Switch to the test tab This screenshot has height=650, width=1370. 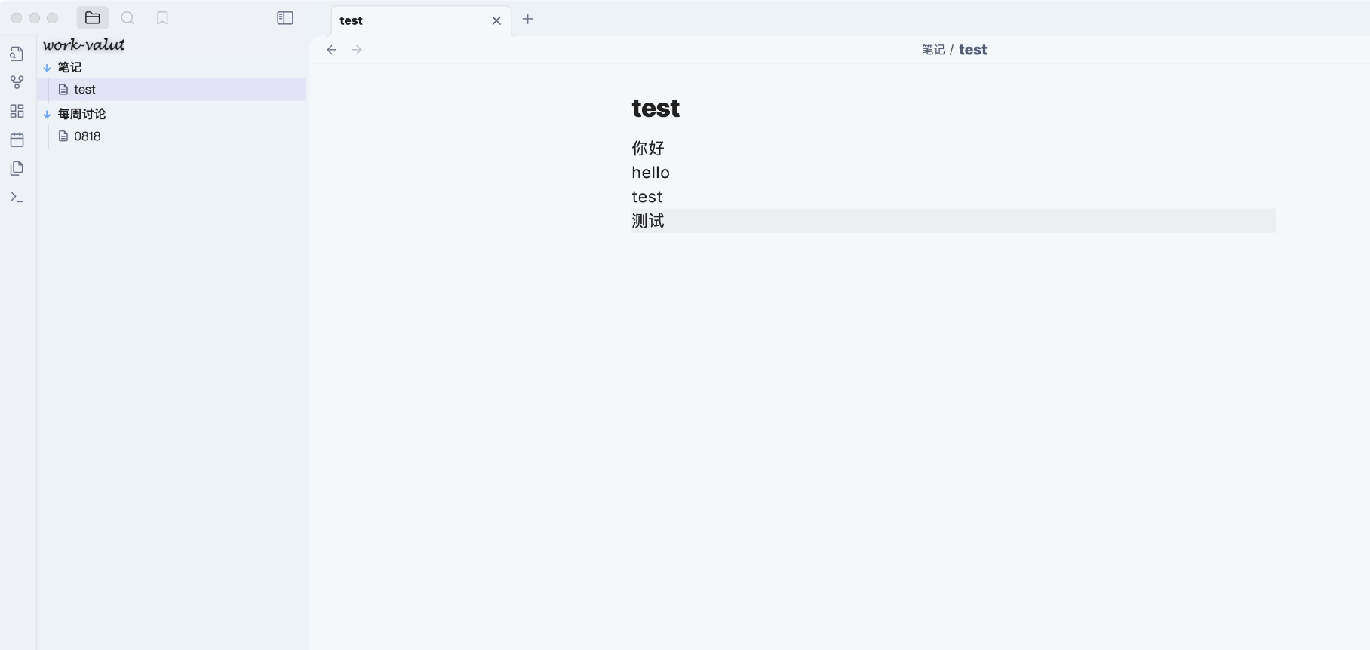click(x=407, y=20)
